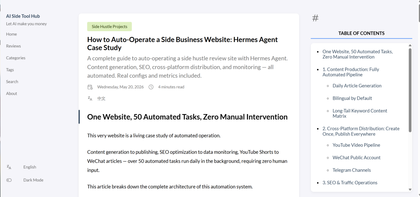
Task: Jump to '3. SEO & Traffic Operations' section
Action: pyautogui.click(x=350, y=183)
